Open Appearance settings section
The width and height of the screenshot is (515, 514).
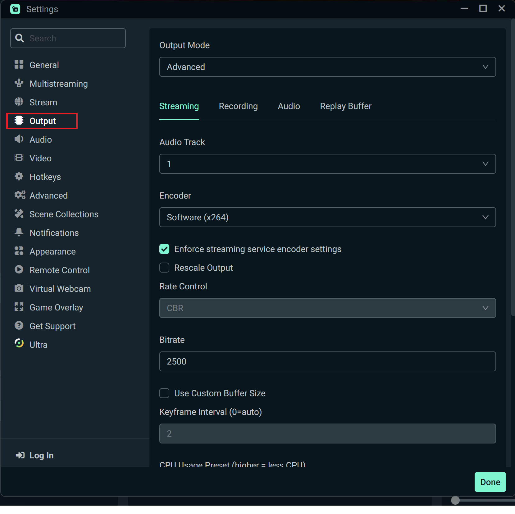point(52,251)
